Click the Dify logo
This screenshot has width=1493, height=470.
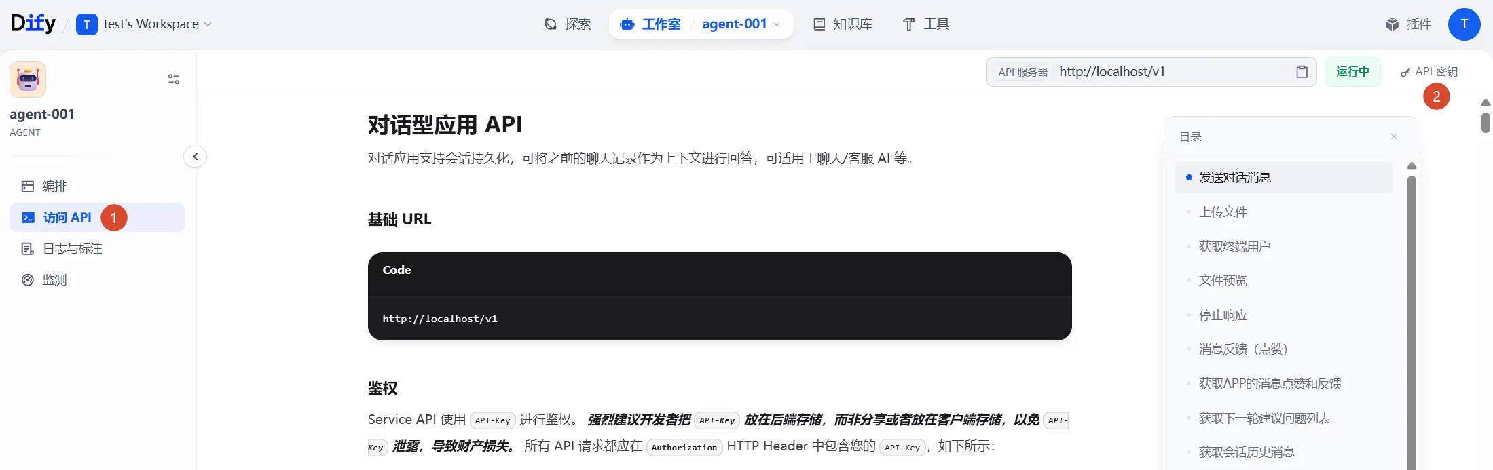click(33, 24)
